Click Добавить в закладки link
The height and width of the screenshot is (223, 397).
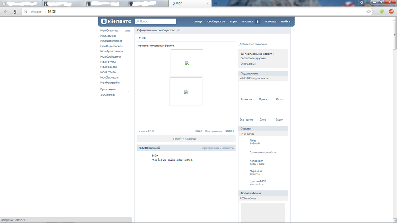(x=253, y=44)
